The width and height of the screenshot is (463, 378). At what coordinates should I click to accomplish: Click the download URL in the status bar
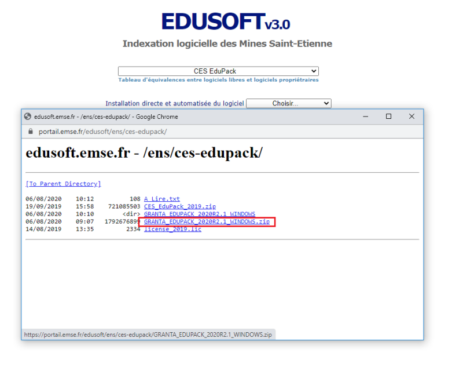[x=147, y=334]
